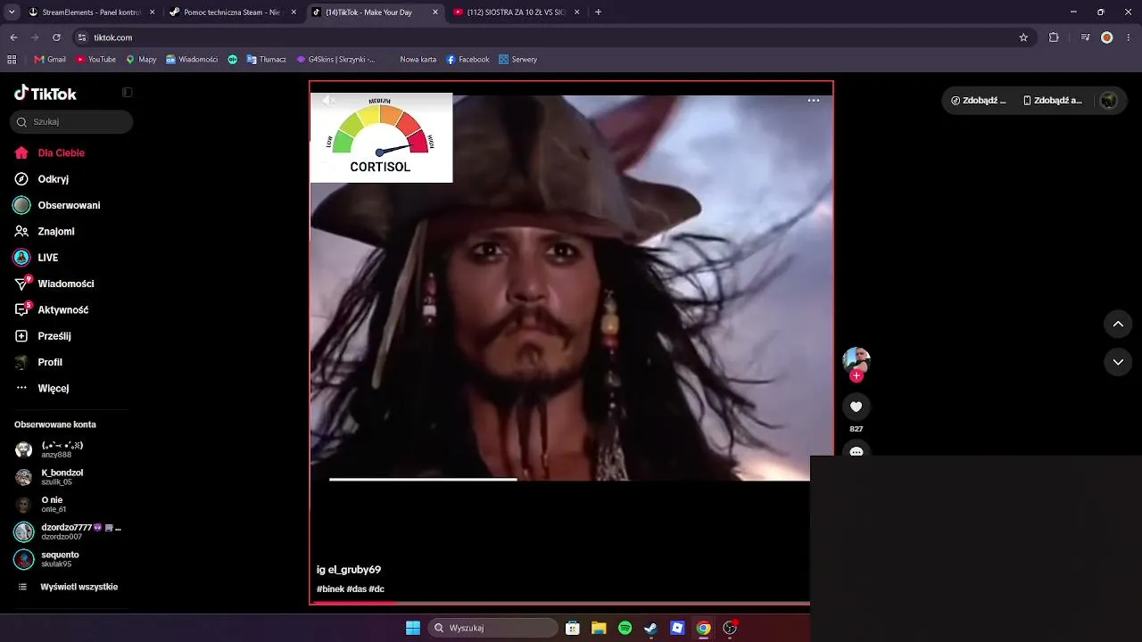Open the Chrome extensions menu
Image resolution: width=1142 pixels, height=642 pixels.
point(1054,37)
